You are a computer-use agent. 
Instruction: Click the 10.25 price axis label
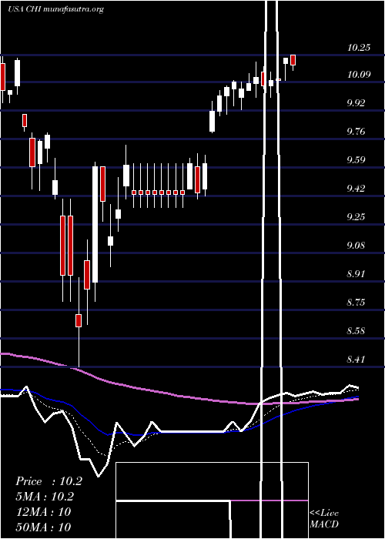359,48
